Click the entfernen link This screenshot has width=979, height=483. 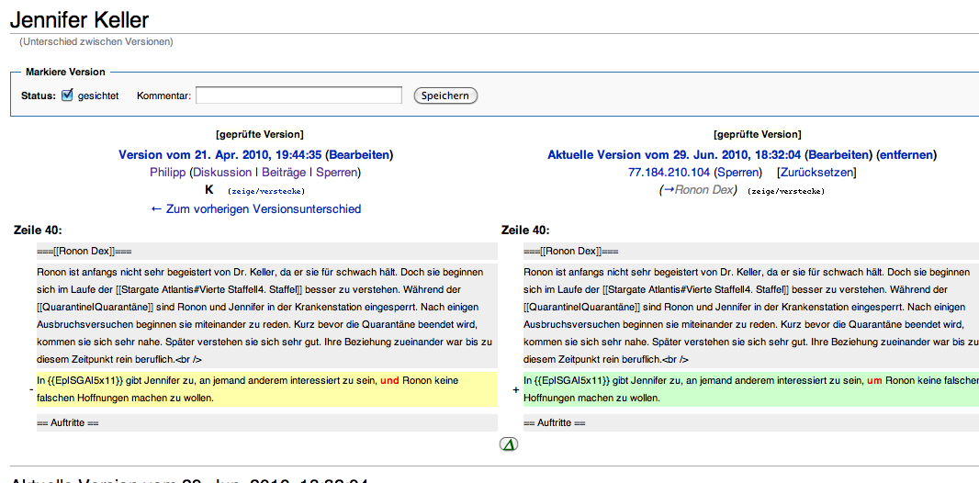tap(906, 155)
